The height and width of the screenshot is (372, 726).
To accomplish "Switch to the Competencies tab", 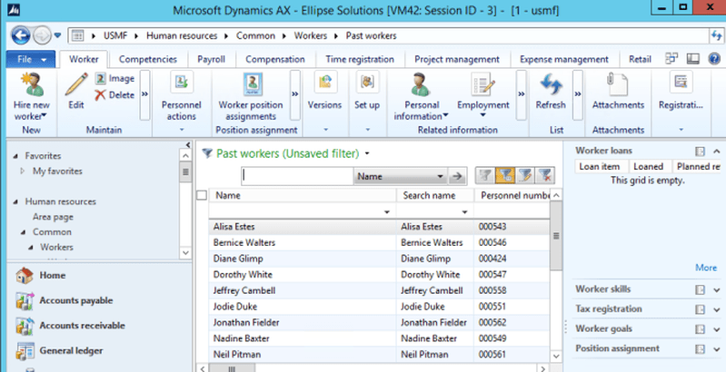I will (148, 59).
